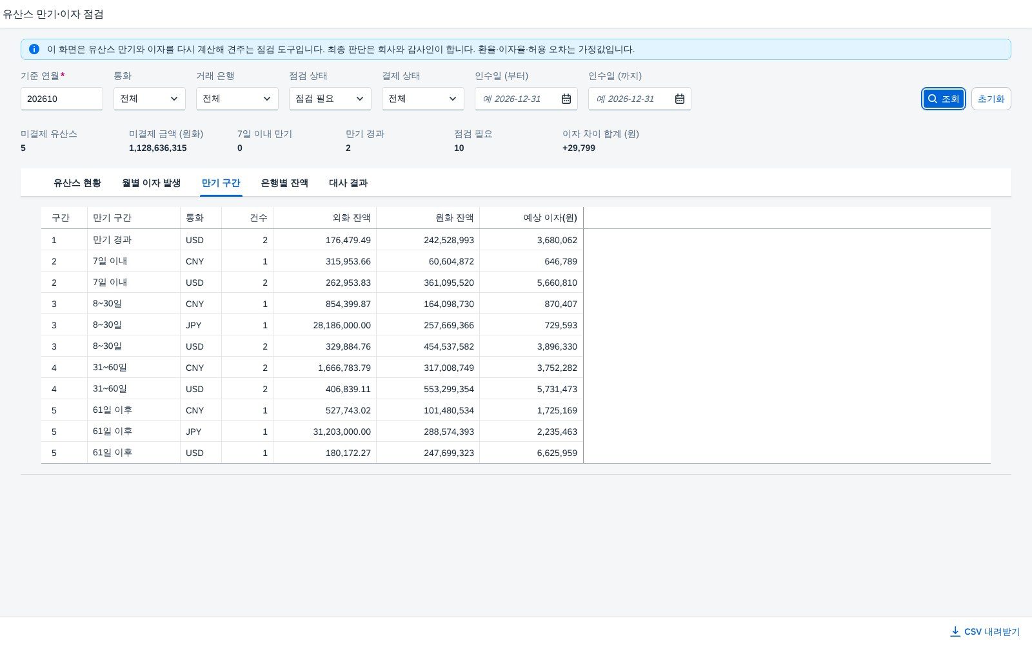Open the 점검 상태 dropdown showing 점검 필요
This screenshot has width=1032, height=645.
pyautogui.click(x=330, y=99)
